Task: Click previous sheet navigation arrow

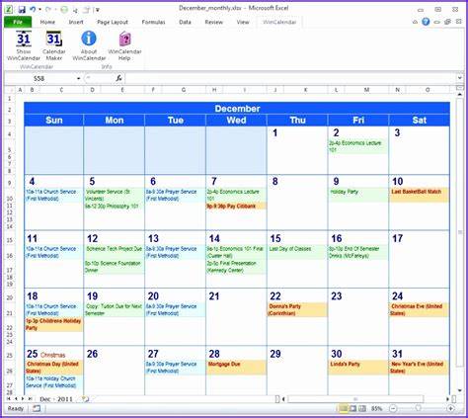Action: (16, 399)
